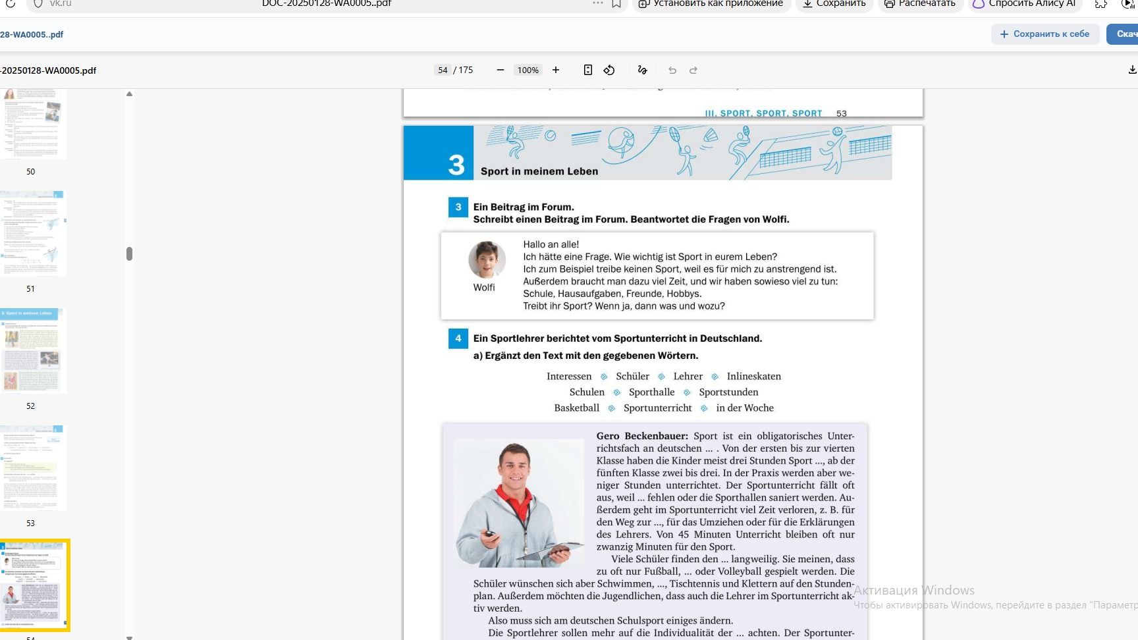
Task: Click the exercise number 4 box
Action: tap(458, 338)
